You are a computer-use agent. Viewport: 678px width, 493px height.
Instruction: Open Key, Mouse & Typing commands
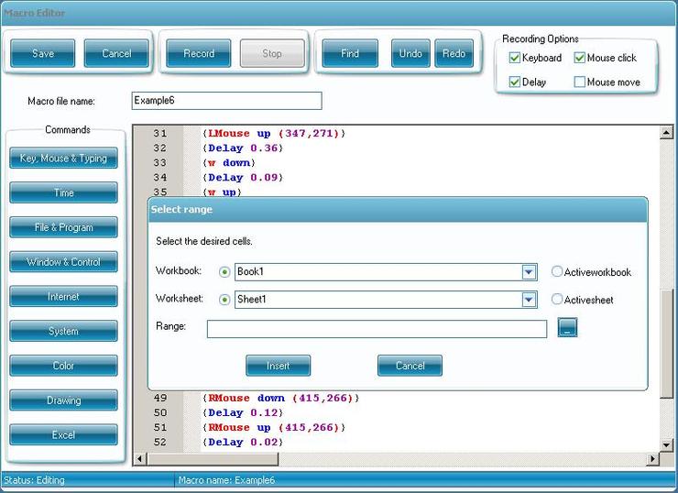(x=63, y=159)
